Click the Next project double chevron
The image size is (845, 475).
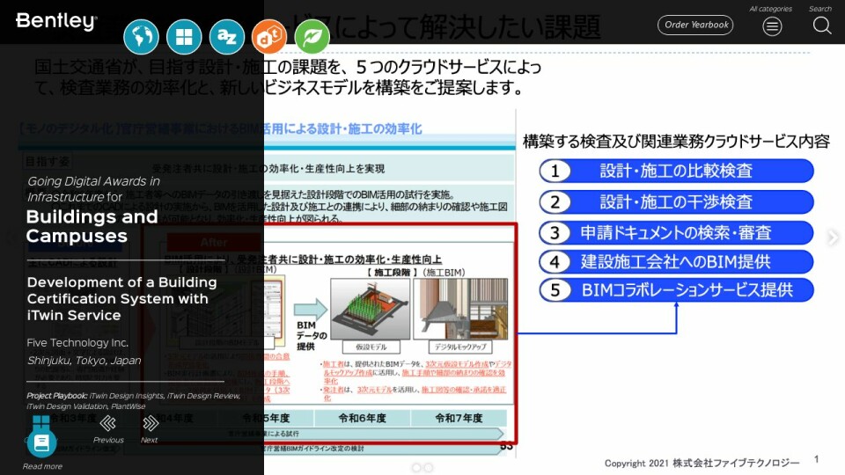pos(151,423)
